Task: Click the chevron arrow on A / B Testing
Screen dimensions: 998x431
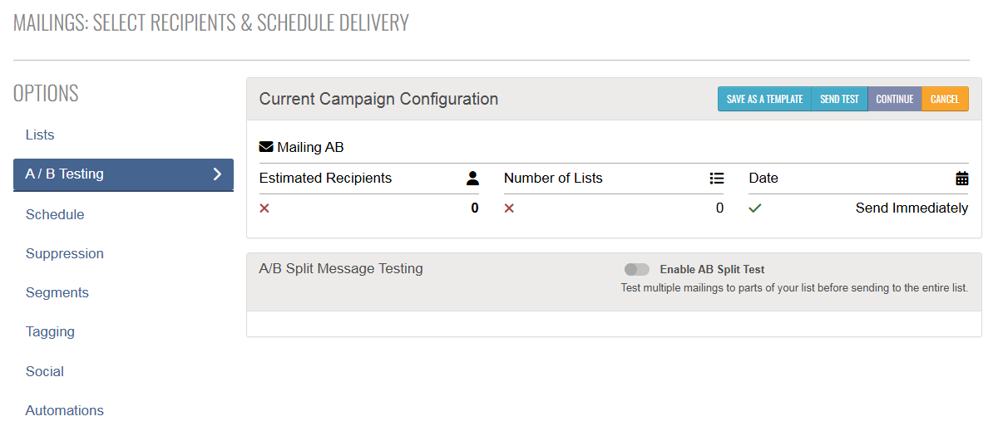Action: click(x=217, y=174)
